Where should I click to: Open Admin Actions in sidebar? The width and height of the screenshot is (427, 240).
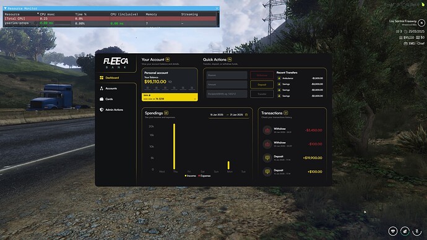pyautogui.click(x=111, y=109)
